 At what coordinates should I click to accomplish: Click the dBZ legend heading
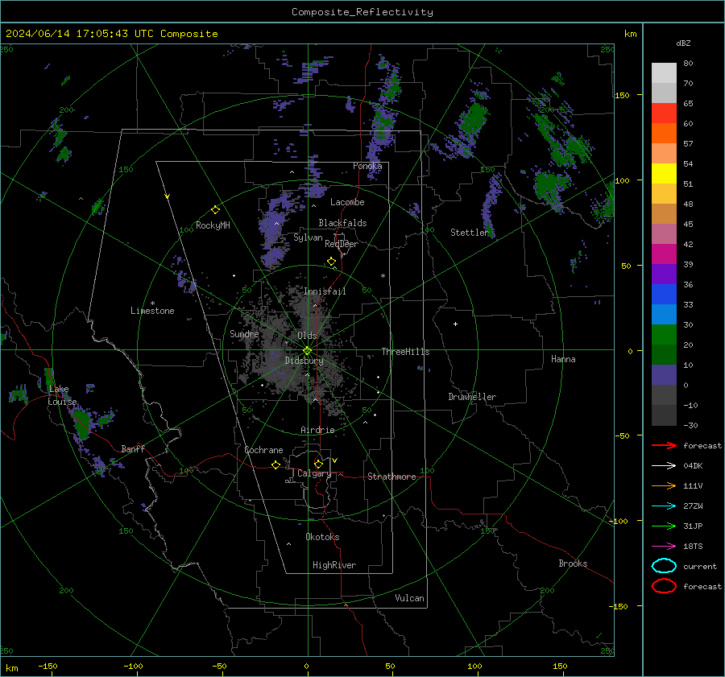683,43
